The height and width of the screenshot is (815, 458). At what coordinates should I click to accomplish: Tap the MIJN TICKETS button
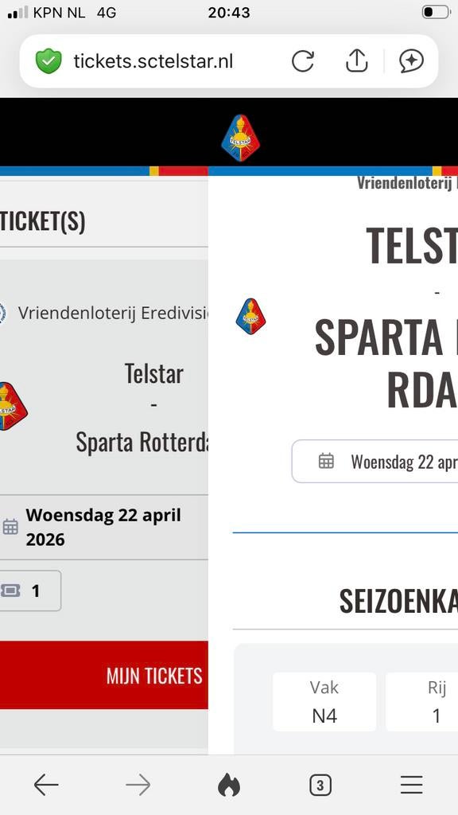154,675
